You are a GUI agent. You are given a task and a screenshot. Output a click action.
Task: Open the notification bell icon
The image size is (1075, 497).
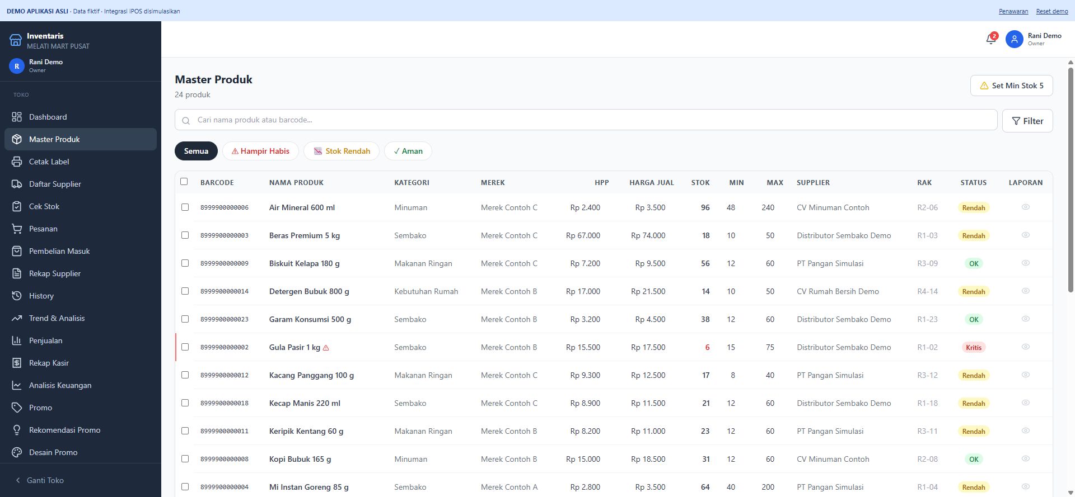point(990,39)
